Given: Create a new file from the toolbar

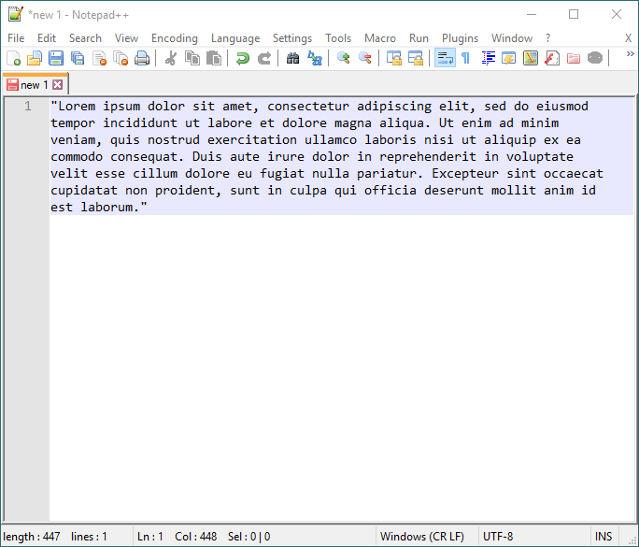Looking at the screenshot, I should 13,58.
